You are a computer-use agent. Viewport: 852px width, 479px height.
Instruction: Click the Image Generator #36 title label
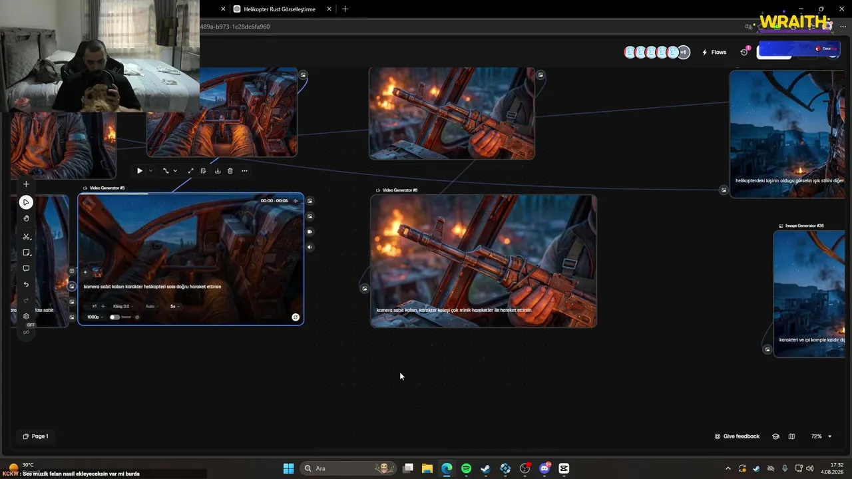tap(804, 226)
